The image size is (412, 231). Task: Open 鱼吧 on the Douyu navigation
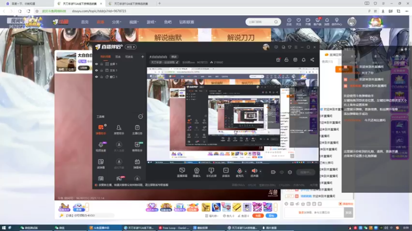(x=168, y=22)
